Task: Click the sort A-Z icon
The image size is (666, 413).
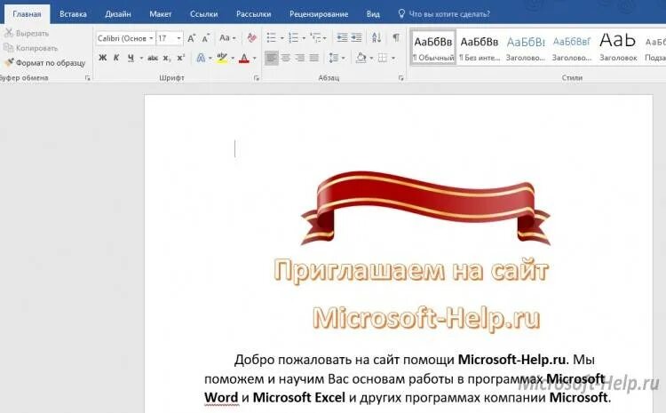Action: 377,38
